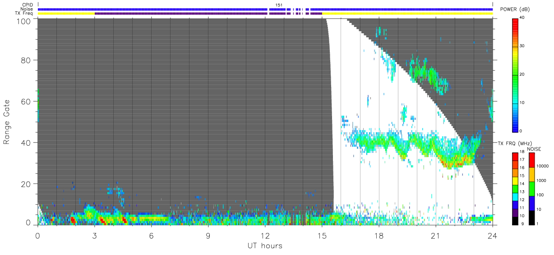
Task: Select the CPID value 151
Action: [279, 5]
